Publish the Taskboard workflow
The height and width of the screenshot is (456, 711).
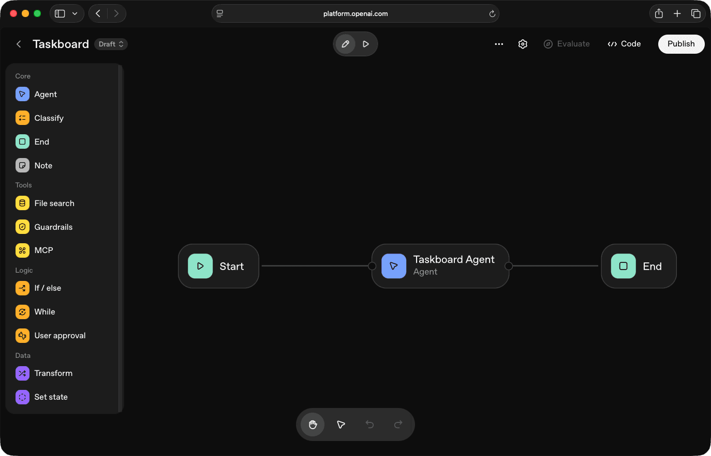(x=681, y=44)
